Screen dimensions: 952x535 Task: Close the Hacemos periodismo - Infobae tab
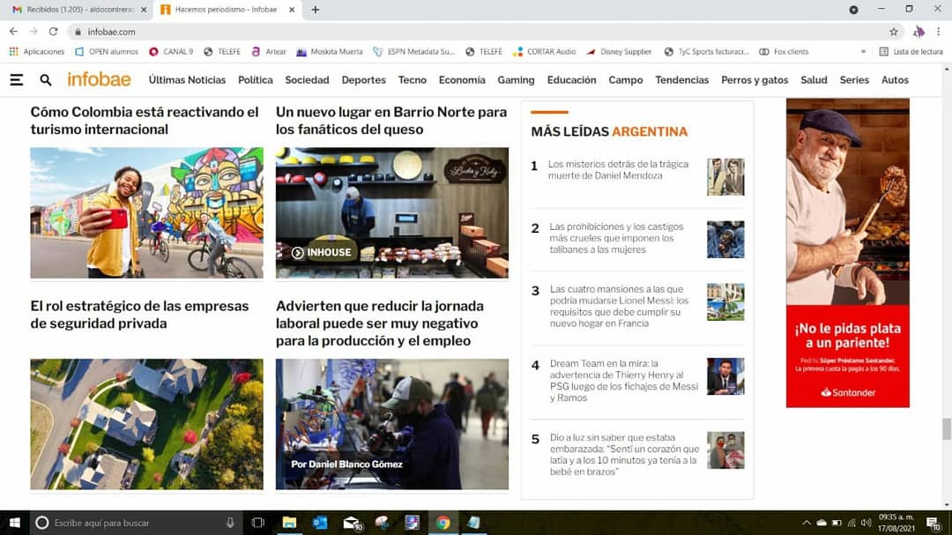(292, 10)
